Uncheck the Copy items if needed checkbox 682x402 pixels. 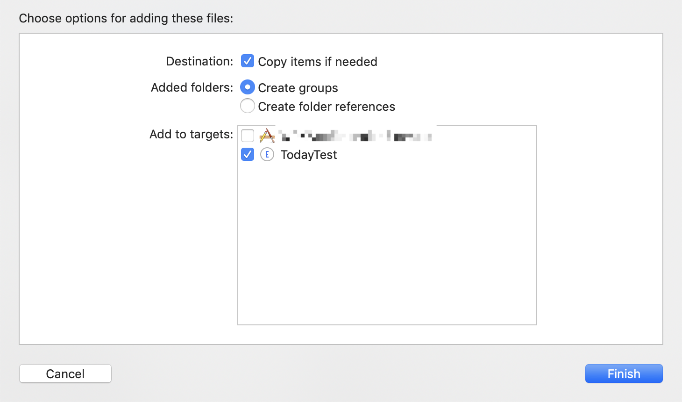(248, 61)
